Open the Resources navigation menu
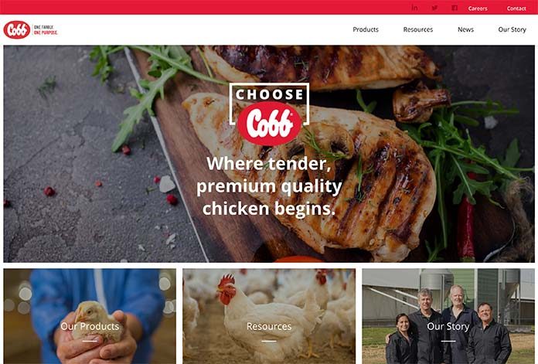Screen dimensions: 538x364 click(x=418, y=29)
